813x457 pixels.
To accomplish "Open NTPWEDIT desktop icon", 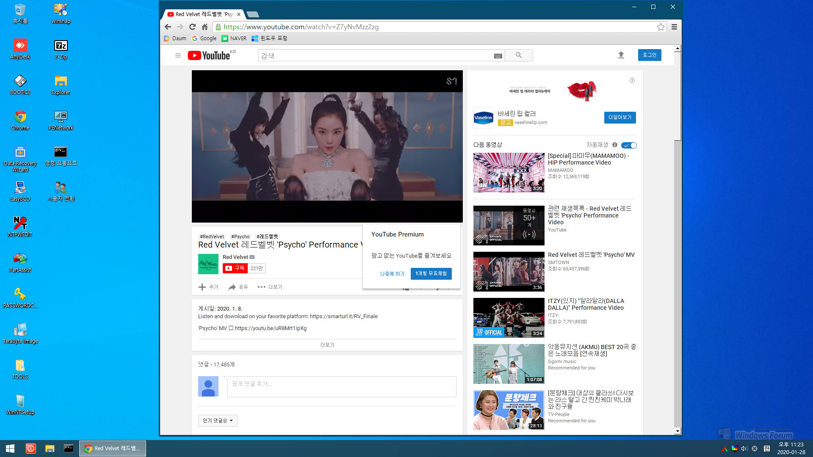I will (20, 227).
